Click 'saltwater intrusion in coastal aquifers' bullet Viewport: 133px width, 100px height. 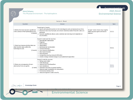50,67
